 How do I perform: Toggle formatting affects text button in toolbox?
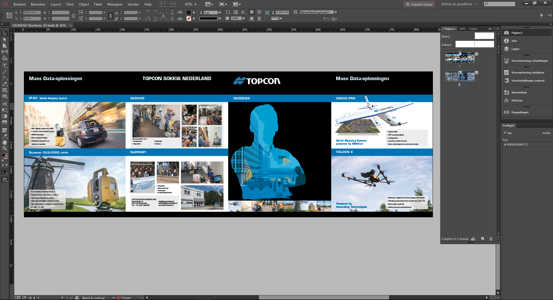click(x=7, y=165)
